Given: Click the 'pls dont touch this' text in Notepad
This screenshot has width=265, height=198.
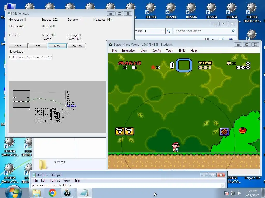Looking at the screenshot, I should tap(51, 185).
